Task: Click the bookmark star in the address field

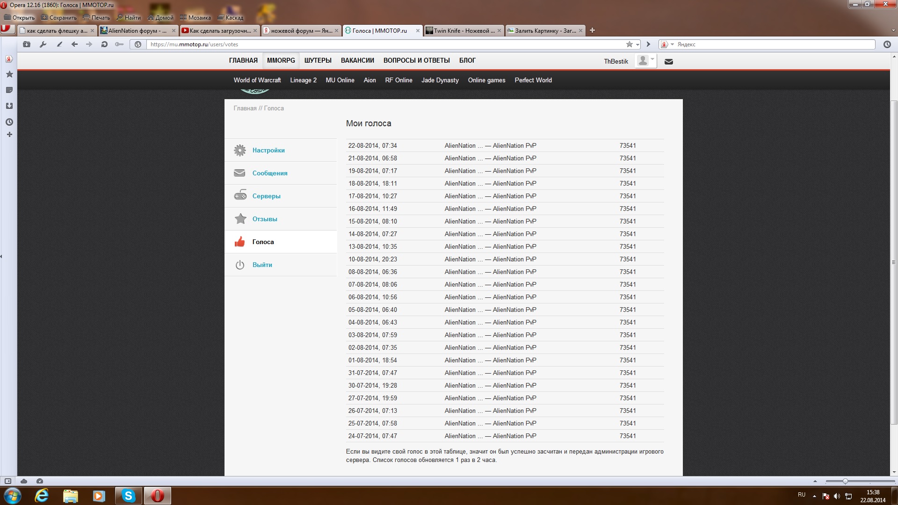Action: pyautogui.click(x=630, y=44)
